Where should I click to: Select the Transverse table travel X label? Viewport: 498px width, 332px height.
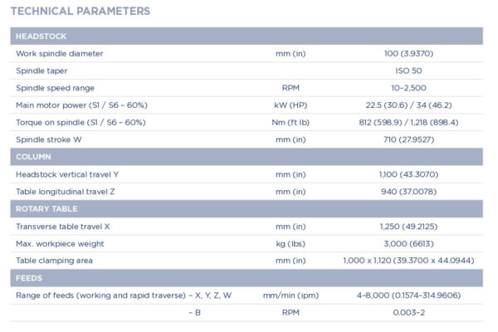[63, 227]
